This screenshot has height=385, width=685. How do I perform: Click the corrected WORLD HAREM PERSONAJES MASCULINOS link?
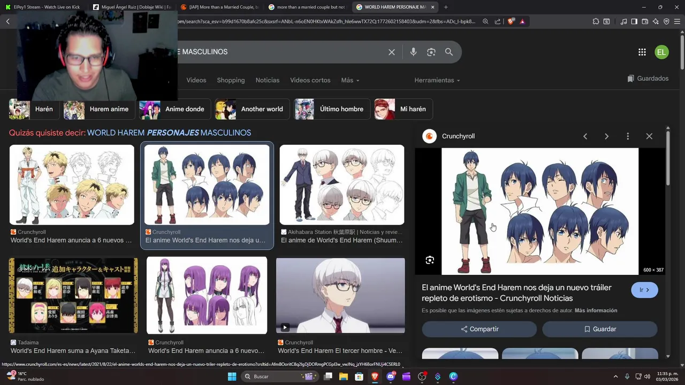pyautogui.click(x=169, y=133)
